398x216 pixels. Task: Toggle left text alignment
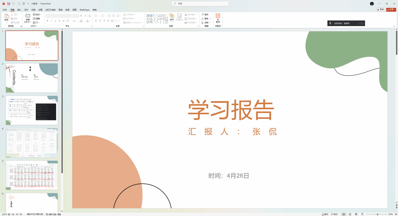[x=96, y=21]
